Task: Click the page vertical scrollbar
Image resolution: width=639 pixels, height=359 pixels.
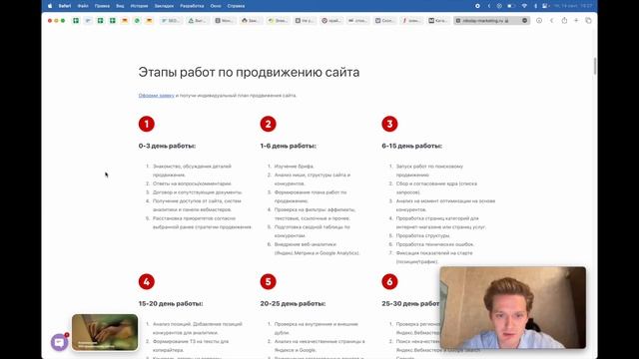Action: [x=595, y=66]
